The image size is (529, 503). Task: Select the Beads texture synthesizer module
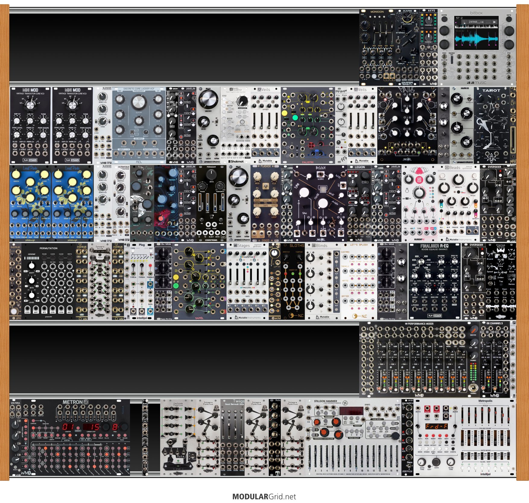tap(459, 203)
